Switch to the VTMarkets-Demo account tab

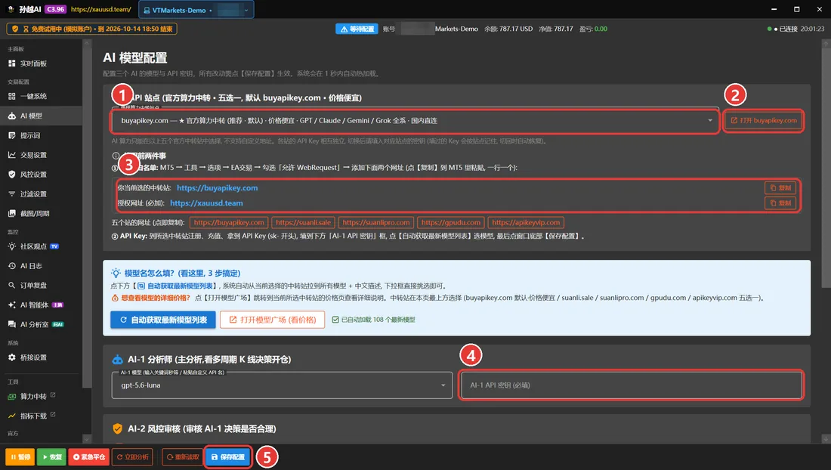(x=196, y=10)
